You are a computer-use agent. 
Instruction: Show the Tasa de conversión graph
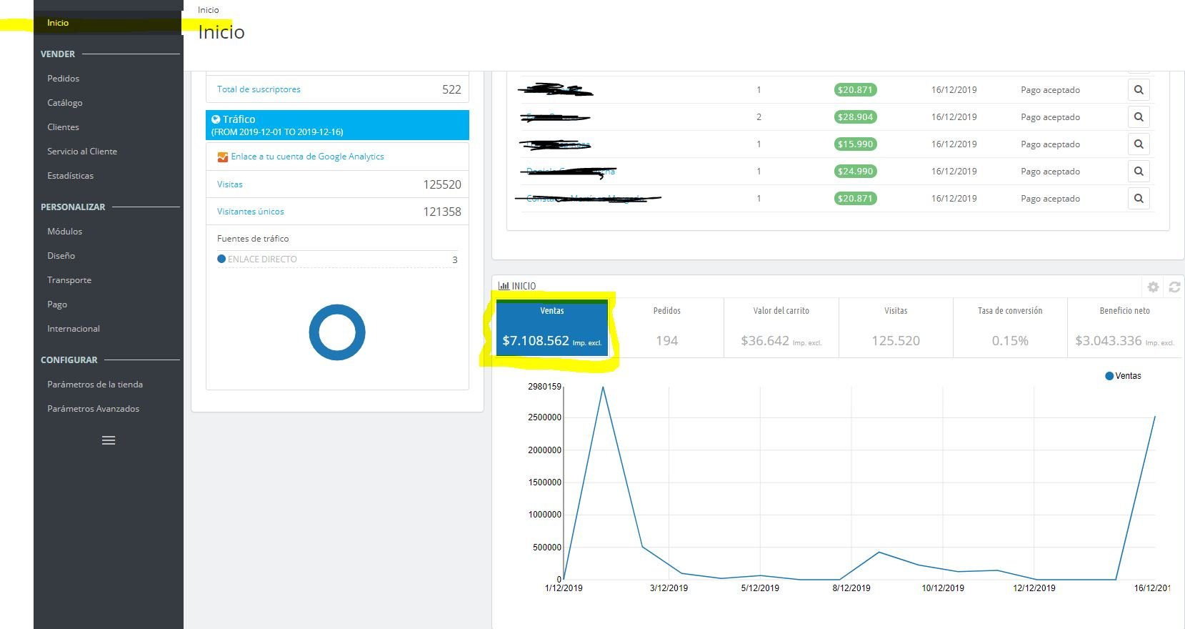click(1010, 327)
